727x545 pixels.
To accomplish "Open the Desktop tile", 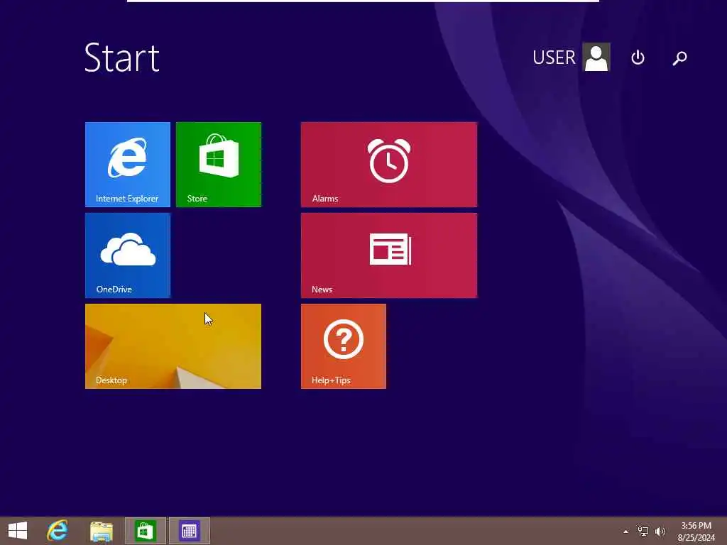I will [173, 346].
